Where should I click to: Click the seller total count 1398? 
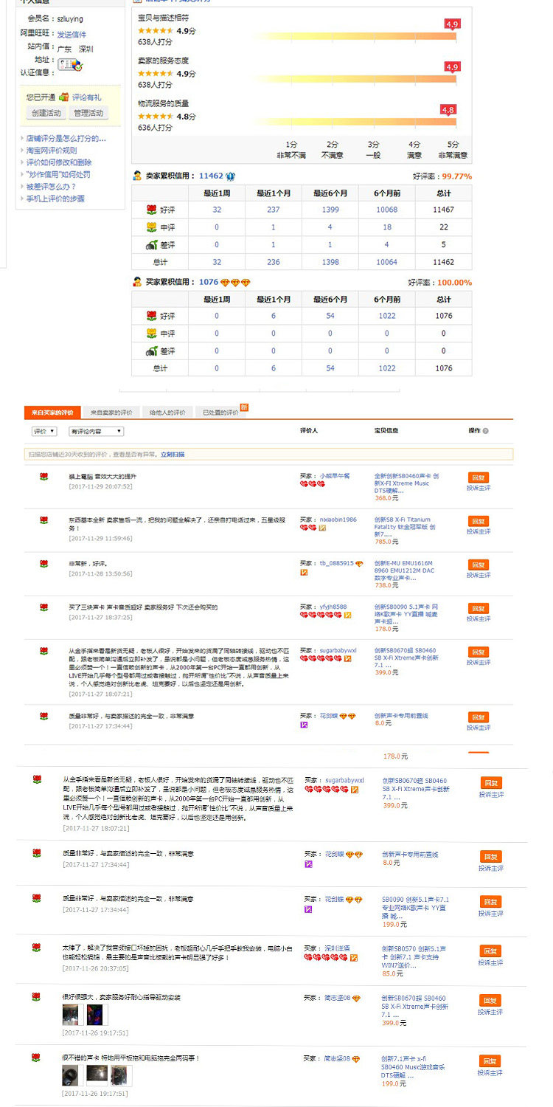tap(330, 262)
